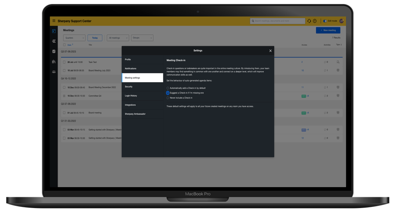
Task: Click blue access badge in 03 Mar 08:45 row
Action: (x=303, y=130)
